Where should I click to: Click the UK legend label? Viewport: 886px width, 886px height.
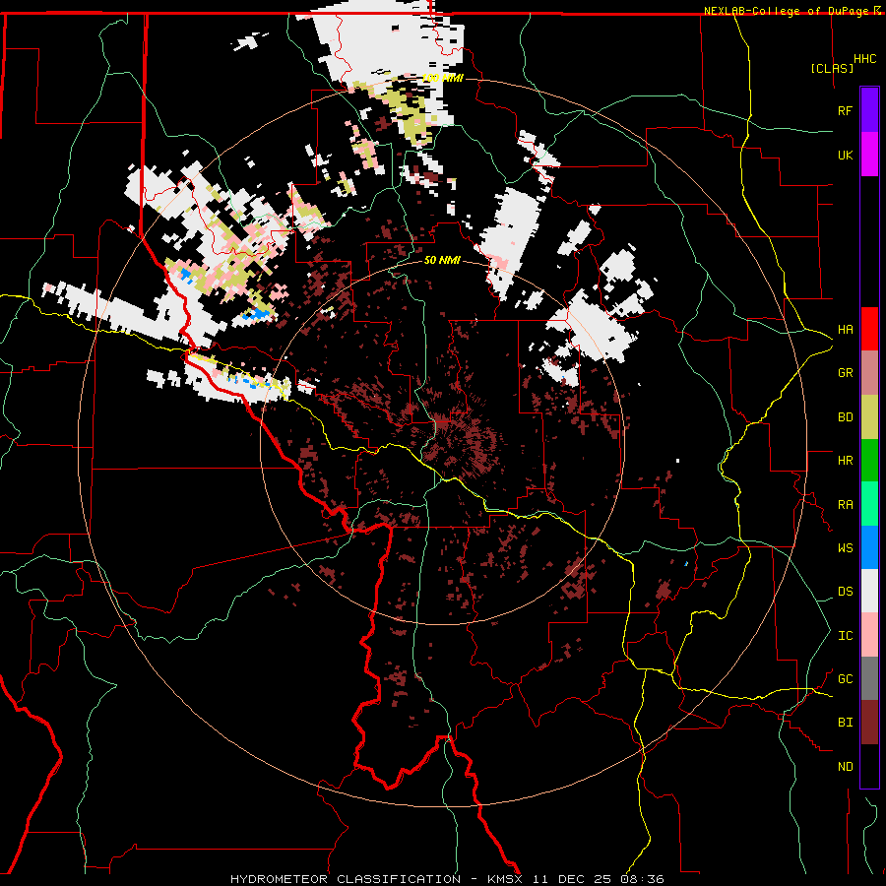click(x=846, y=155)
